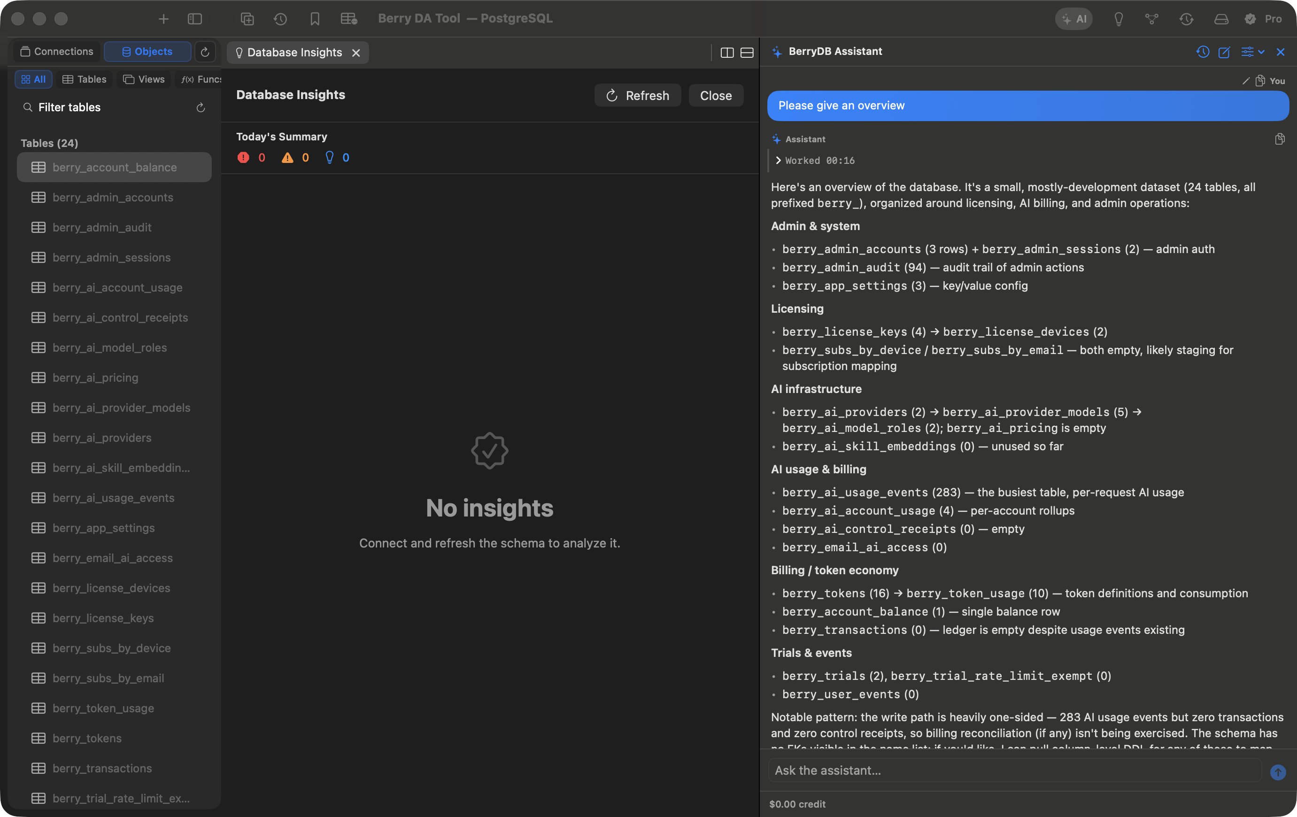This screenshot has width=1297, height=817.
Task: Select the Views filter chip
Action: 144,79
